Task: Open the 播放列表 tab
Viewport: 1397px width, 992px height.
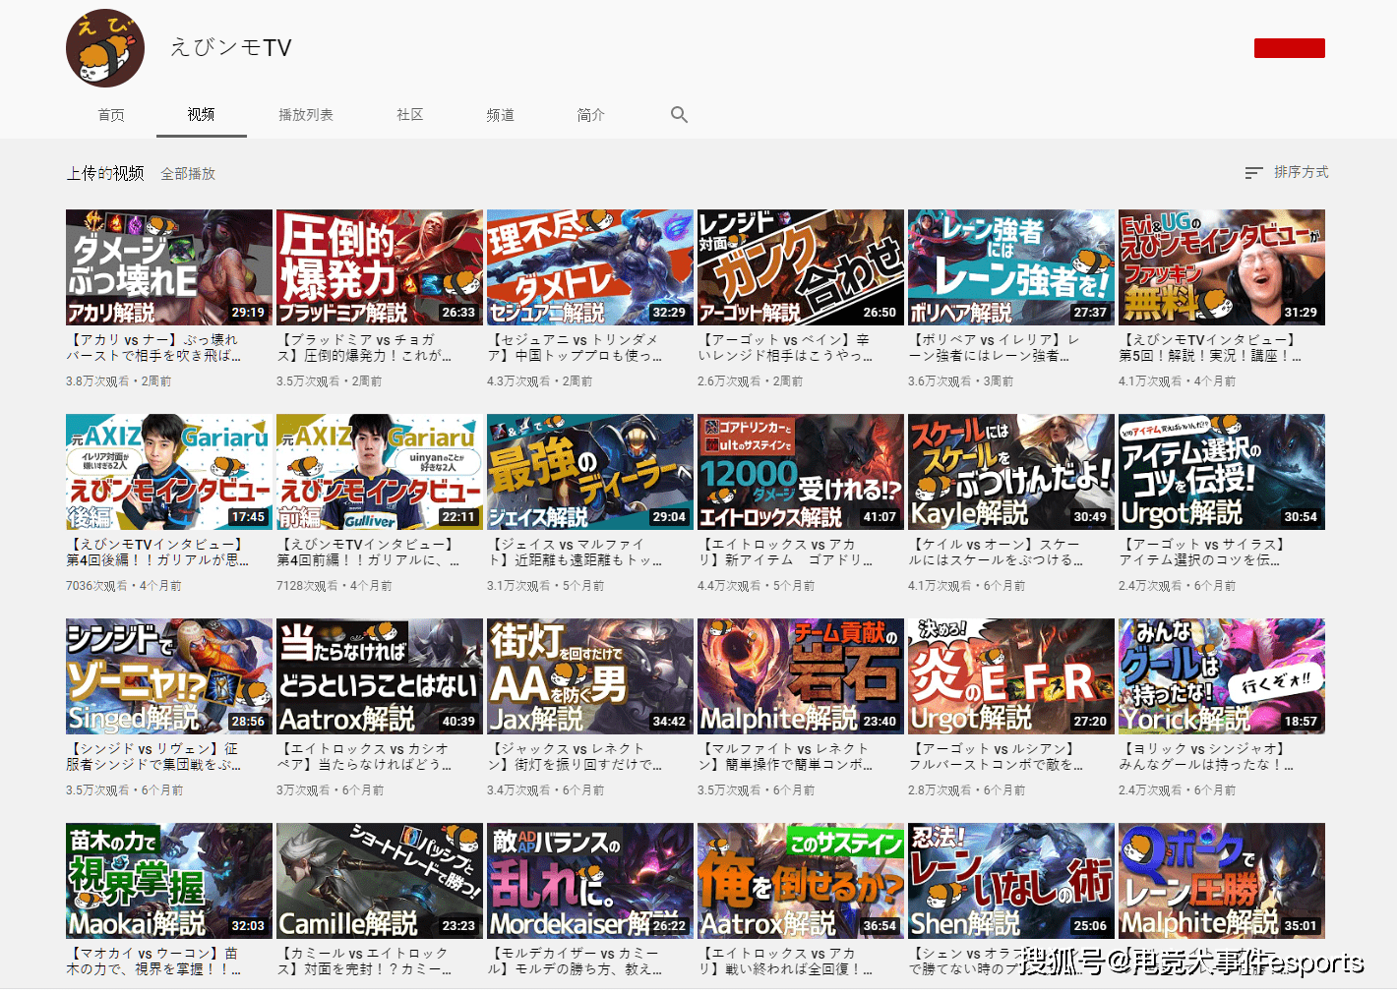Action: coord(306,115)
